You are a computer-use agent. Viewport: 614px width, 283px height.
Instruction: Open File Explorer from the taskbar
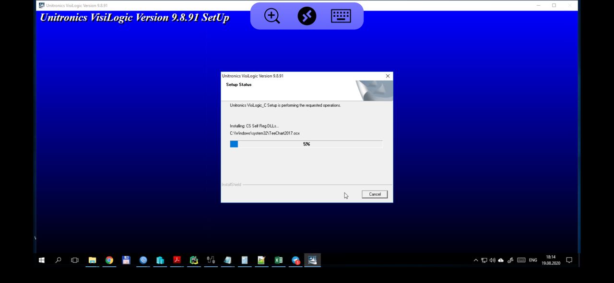click(x=92, y=260)
